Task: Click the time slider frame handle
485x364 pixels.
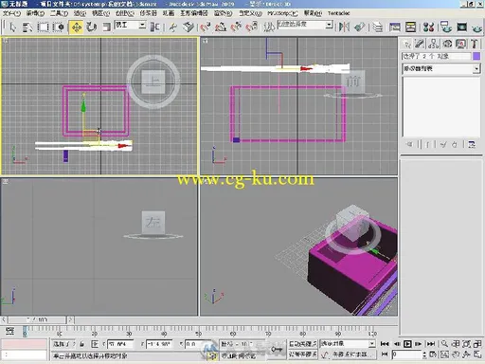Action: [x=37, y=320]
